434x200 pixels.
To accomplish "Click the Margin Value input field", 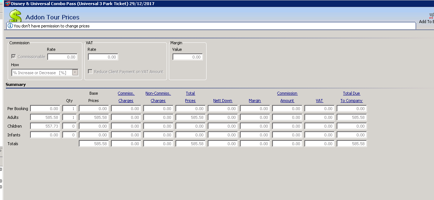I will pyautogui.click(x=188, y=57).
